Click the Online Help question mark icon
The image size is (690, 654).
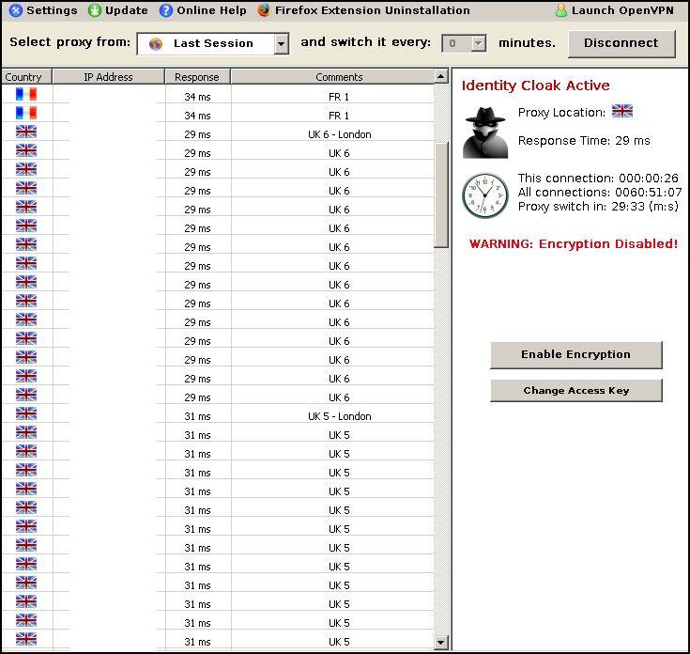click(x=166, y=10)
